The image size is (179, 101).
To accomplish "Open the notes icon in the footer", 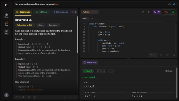I will pos(65,97).
